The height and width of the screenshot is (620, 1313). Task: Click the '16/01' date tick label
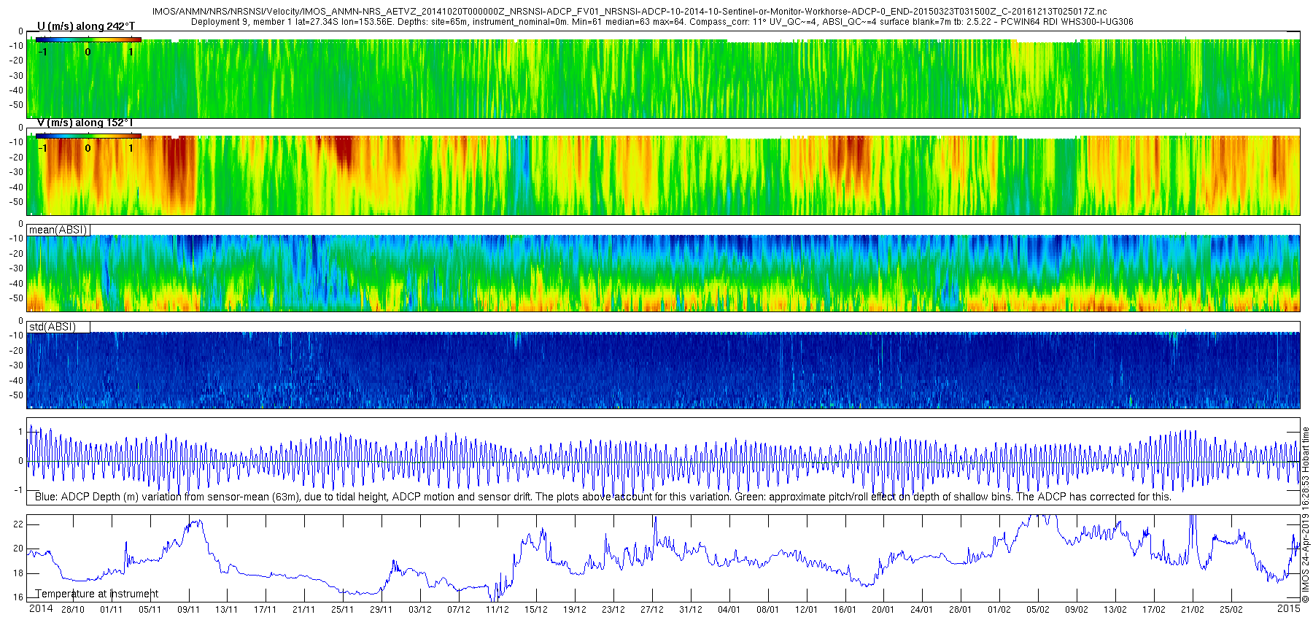point(845,610)
